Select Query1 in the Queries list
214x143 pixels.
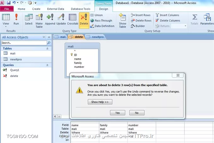point(26,70)
